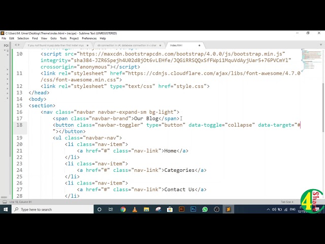The image size is (325, 244).
Task: Open File Explorer from taskbar
Action: [146, 209]
